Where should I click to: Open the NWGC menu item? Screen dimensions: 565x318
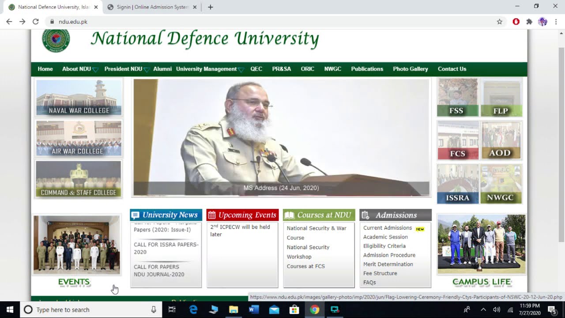(333, 69)
